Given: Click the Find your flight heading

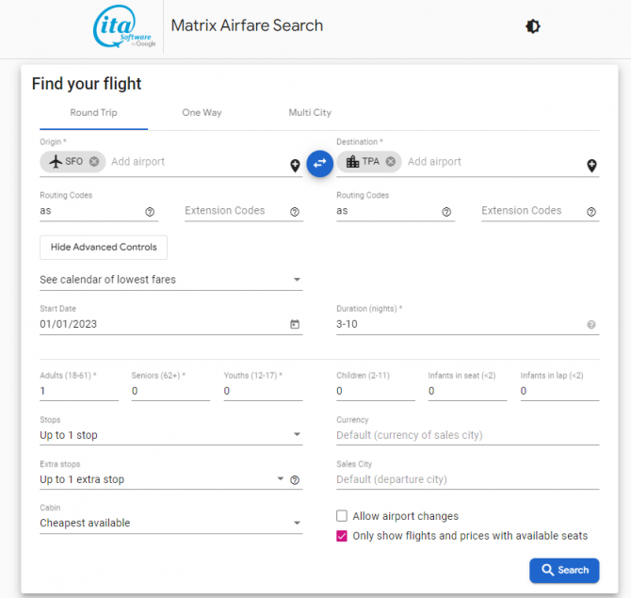Looking at the screenshot, I should point(87,84).
